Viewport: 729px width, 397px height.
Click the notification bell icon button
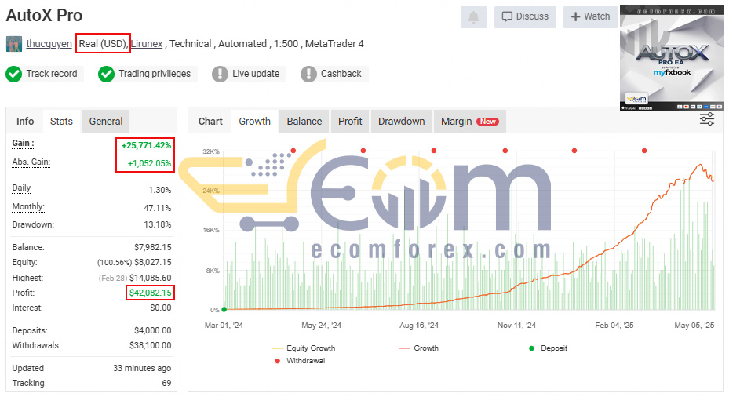point(473,17)
